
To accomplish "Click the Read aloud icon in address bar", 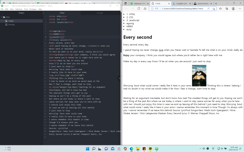I will (208, 8).
